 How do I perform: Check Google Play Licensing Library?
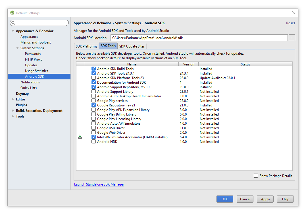pyautogui.click(x=94, y=119)
